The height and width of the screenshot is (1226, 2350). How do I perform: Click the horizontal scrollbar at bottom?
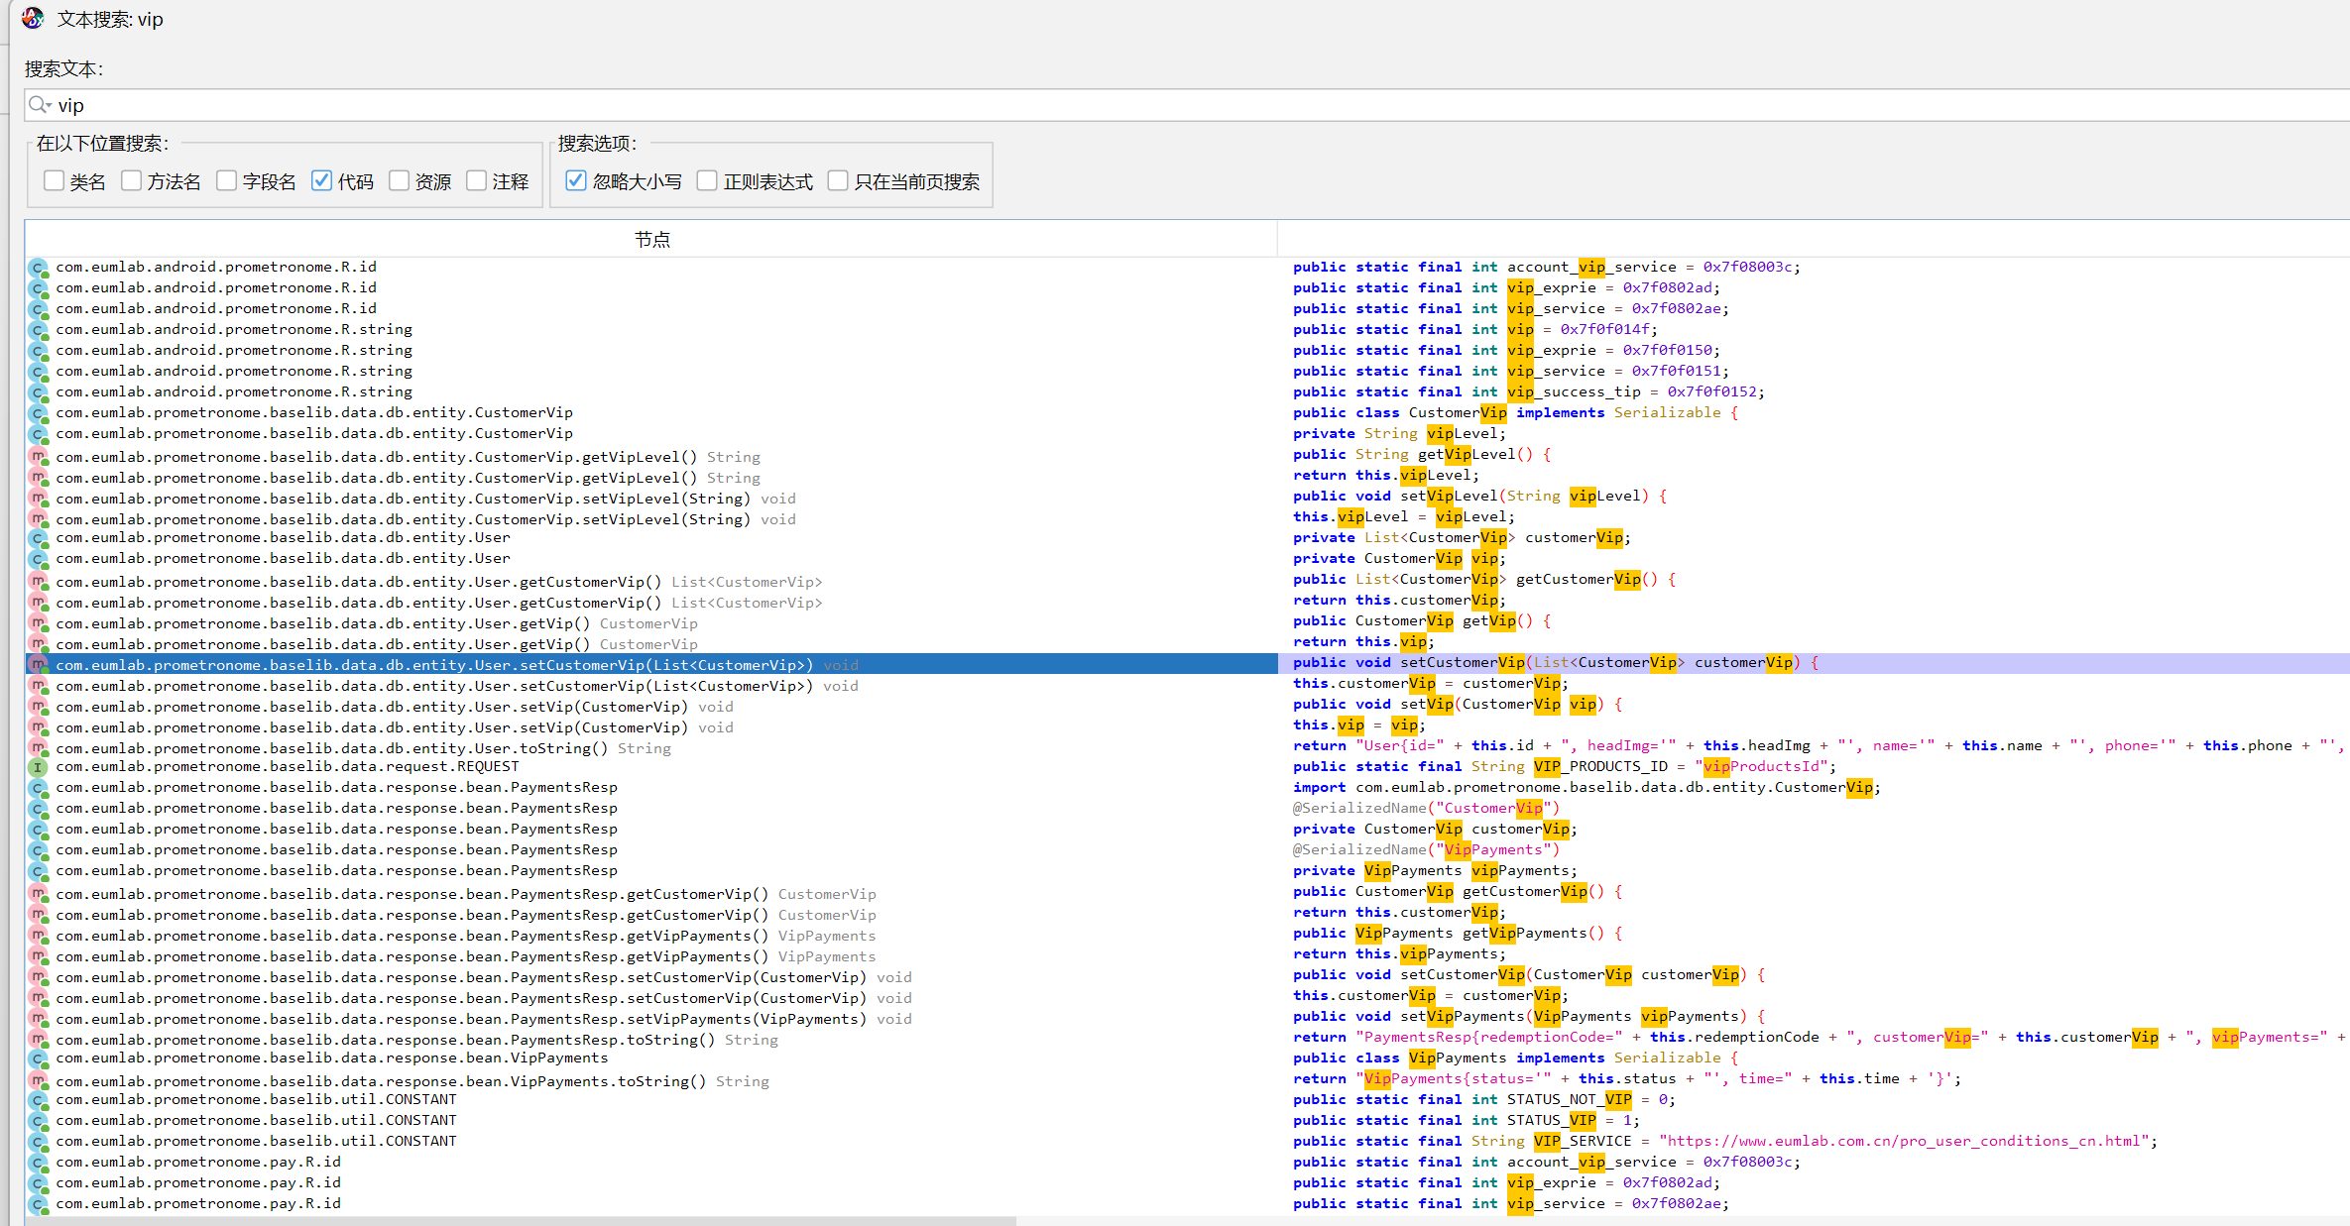(x=521, y=1220)
